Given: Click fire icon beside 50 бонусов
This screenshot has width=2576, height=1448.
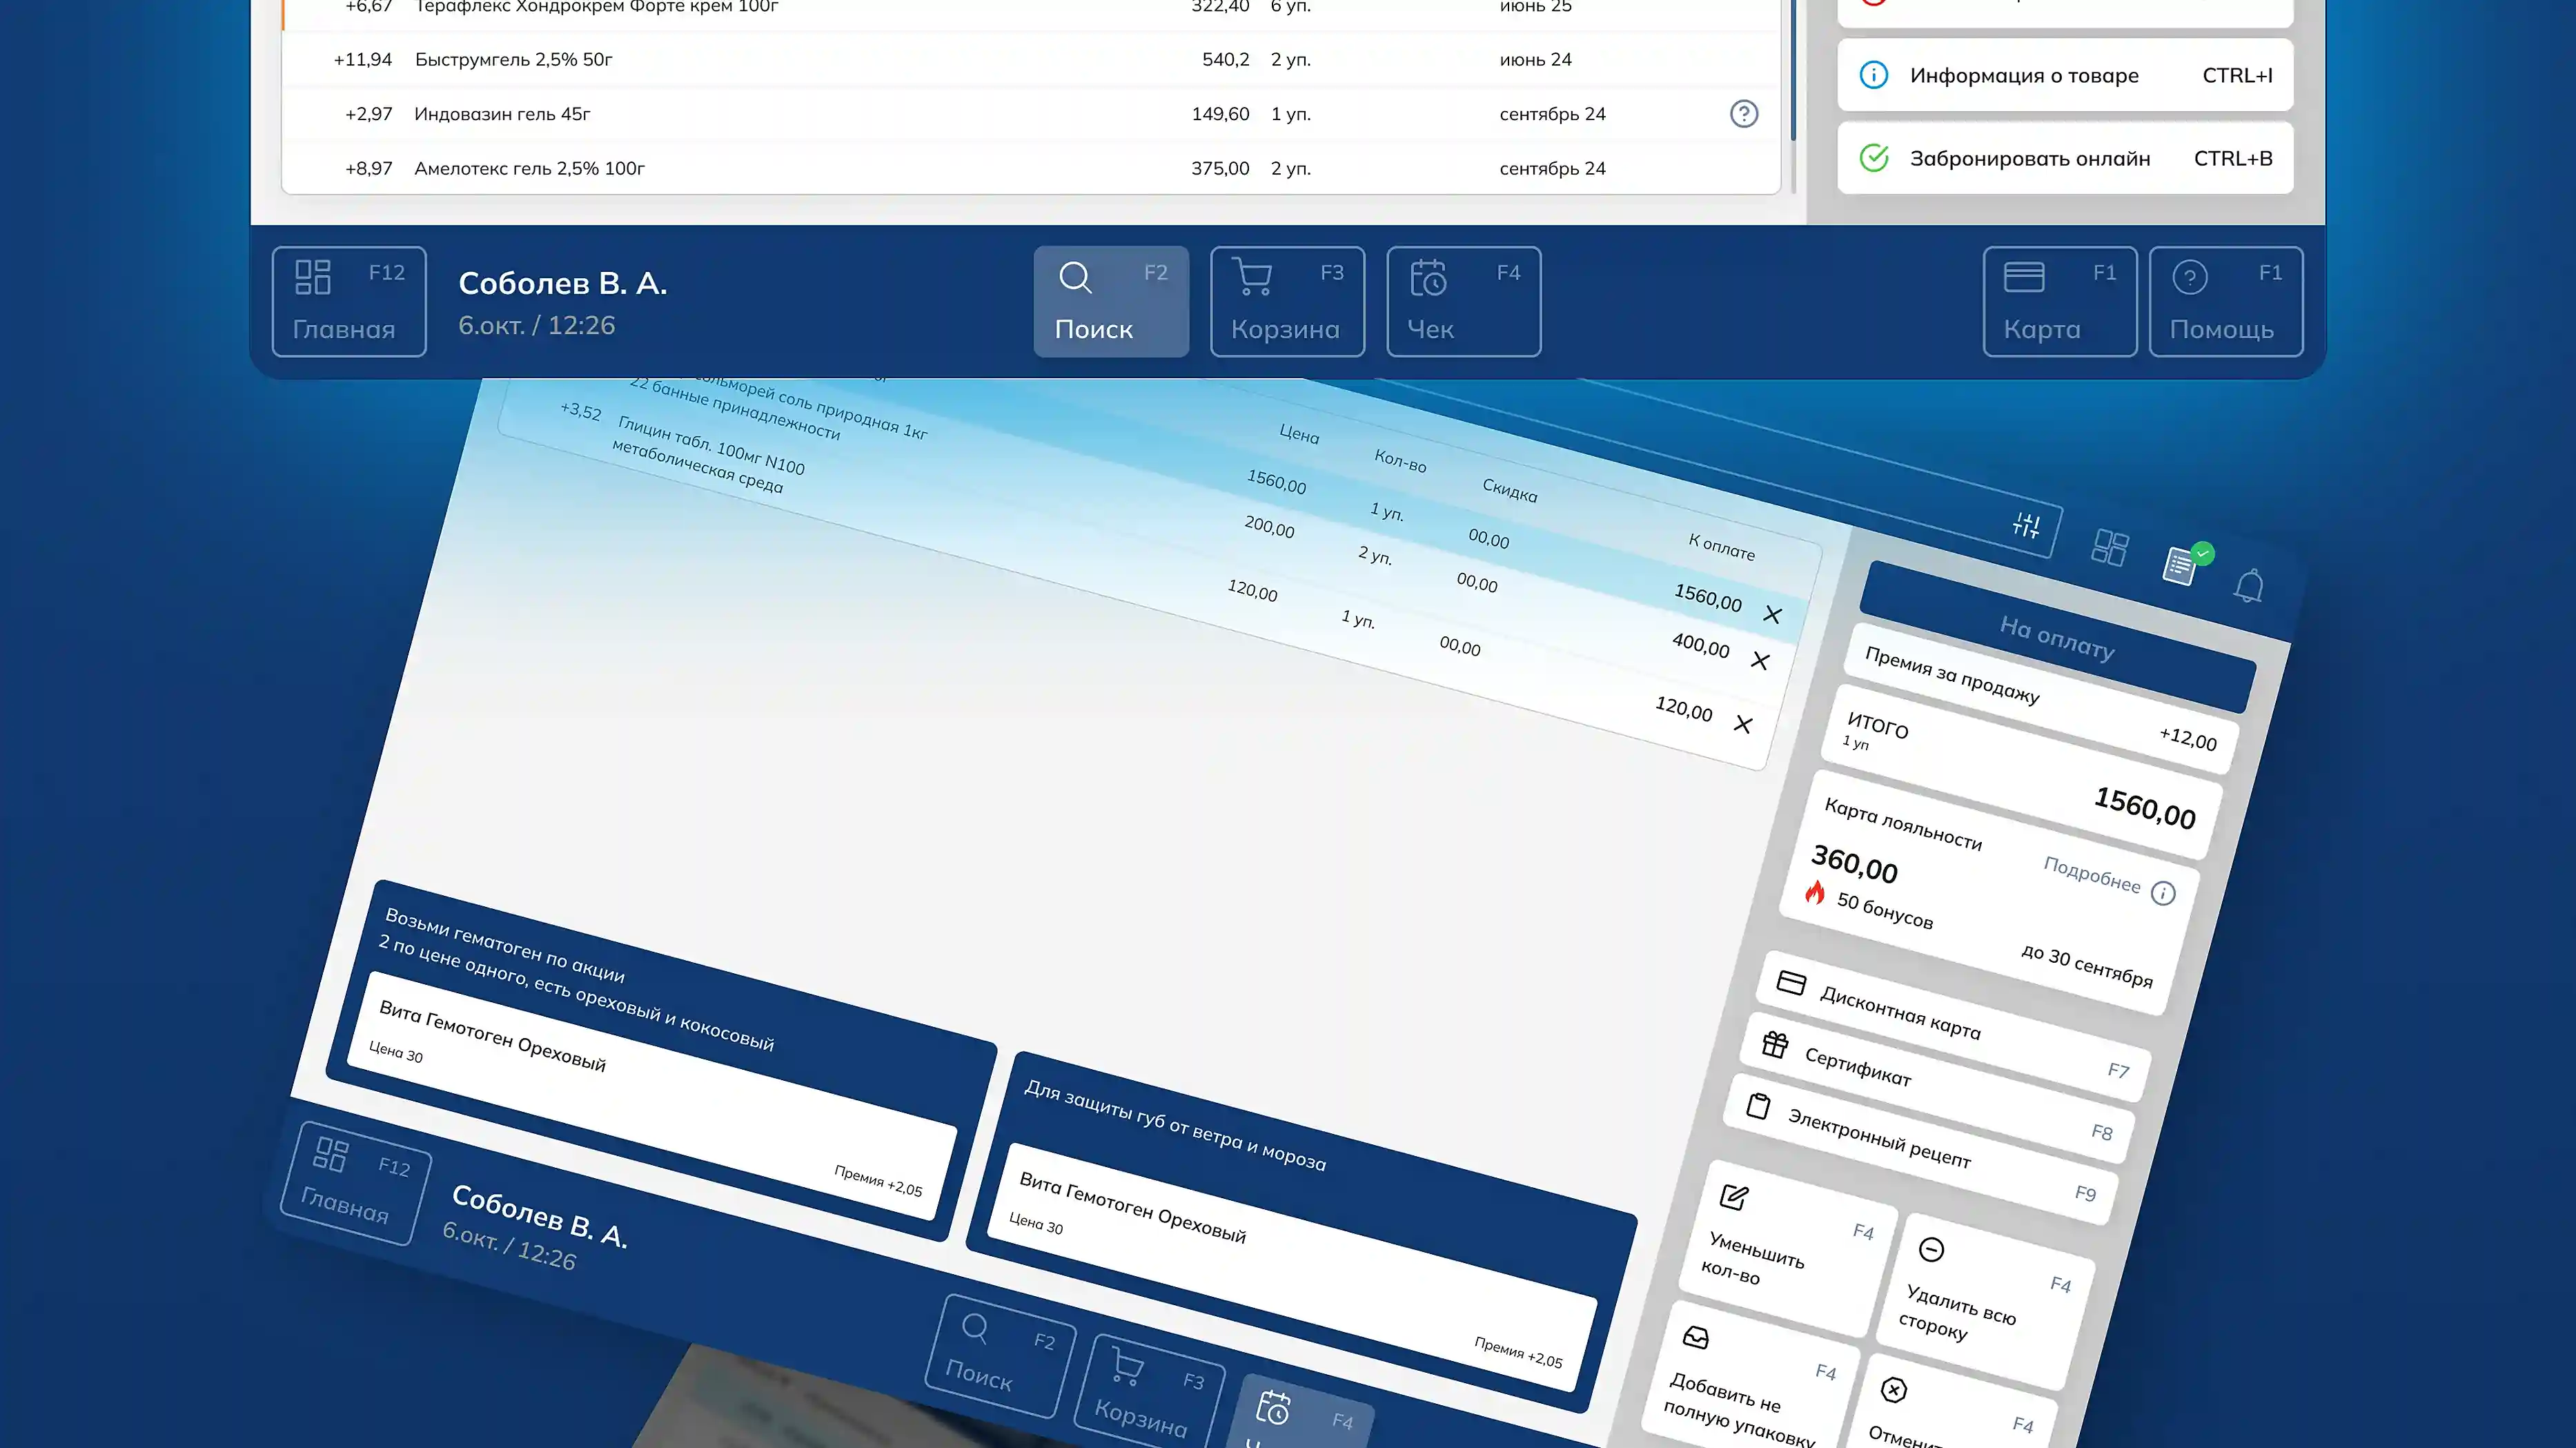Looking at the screenshot, I should 1815,892.
